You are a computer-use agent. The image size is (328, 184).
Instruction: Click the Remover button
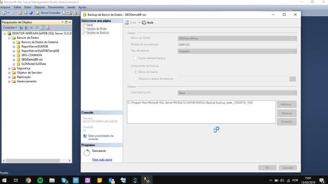tap(286, 113)
